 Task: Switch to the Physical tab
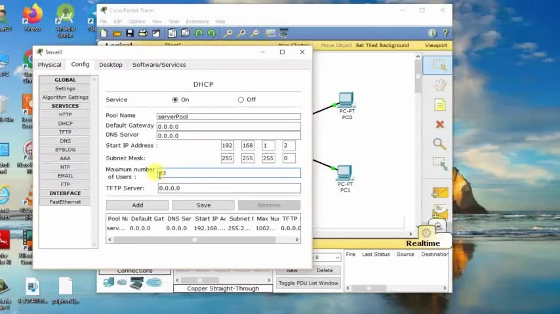coord(50,65)
